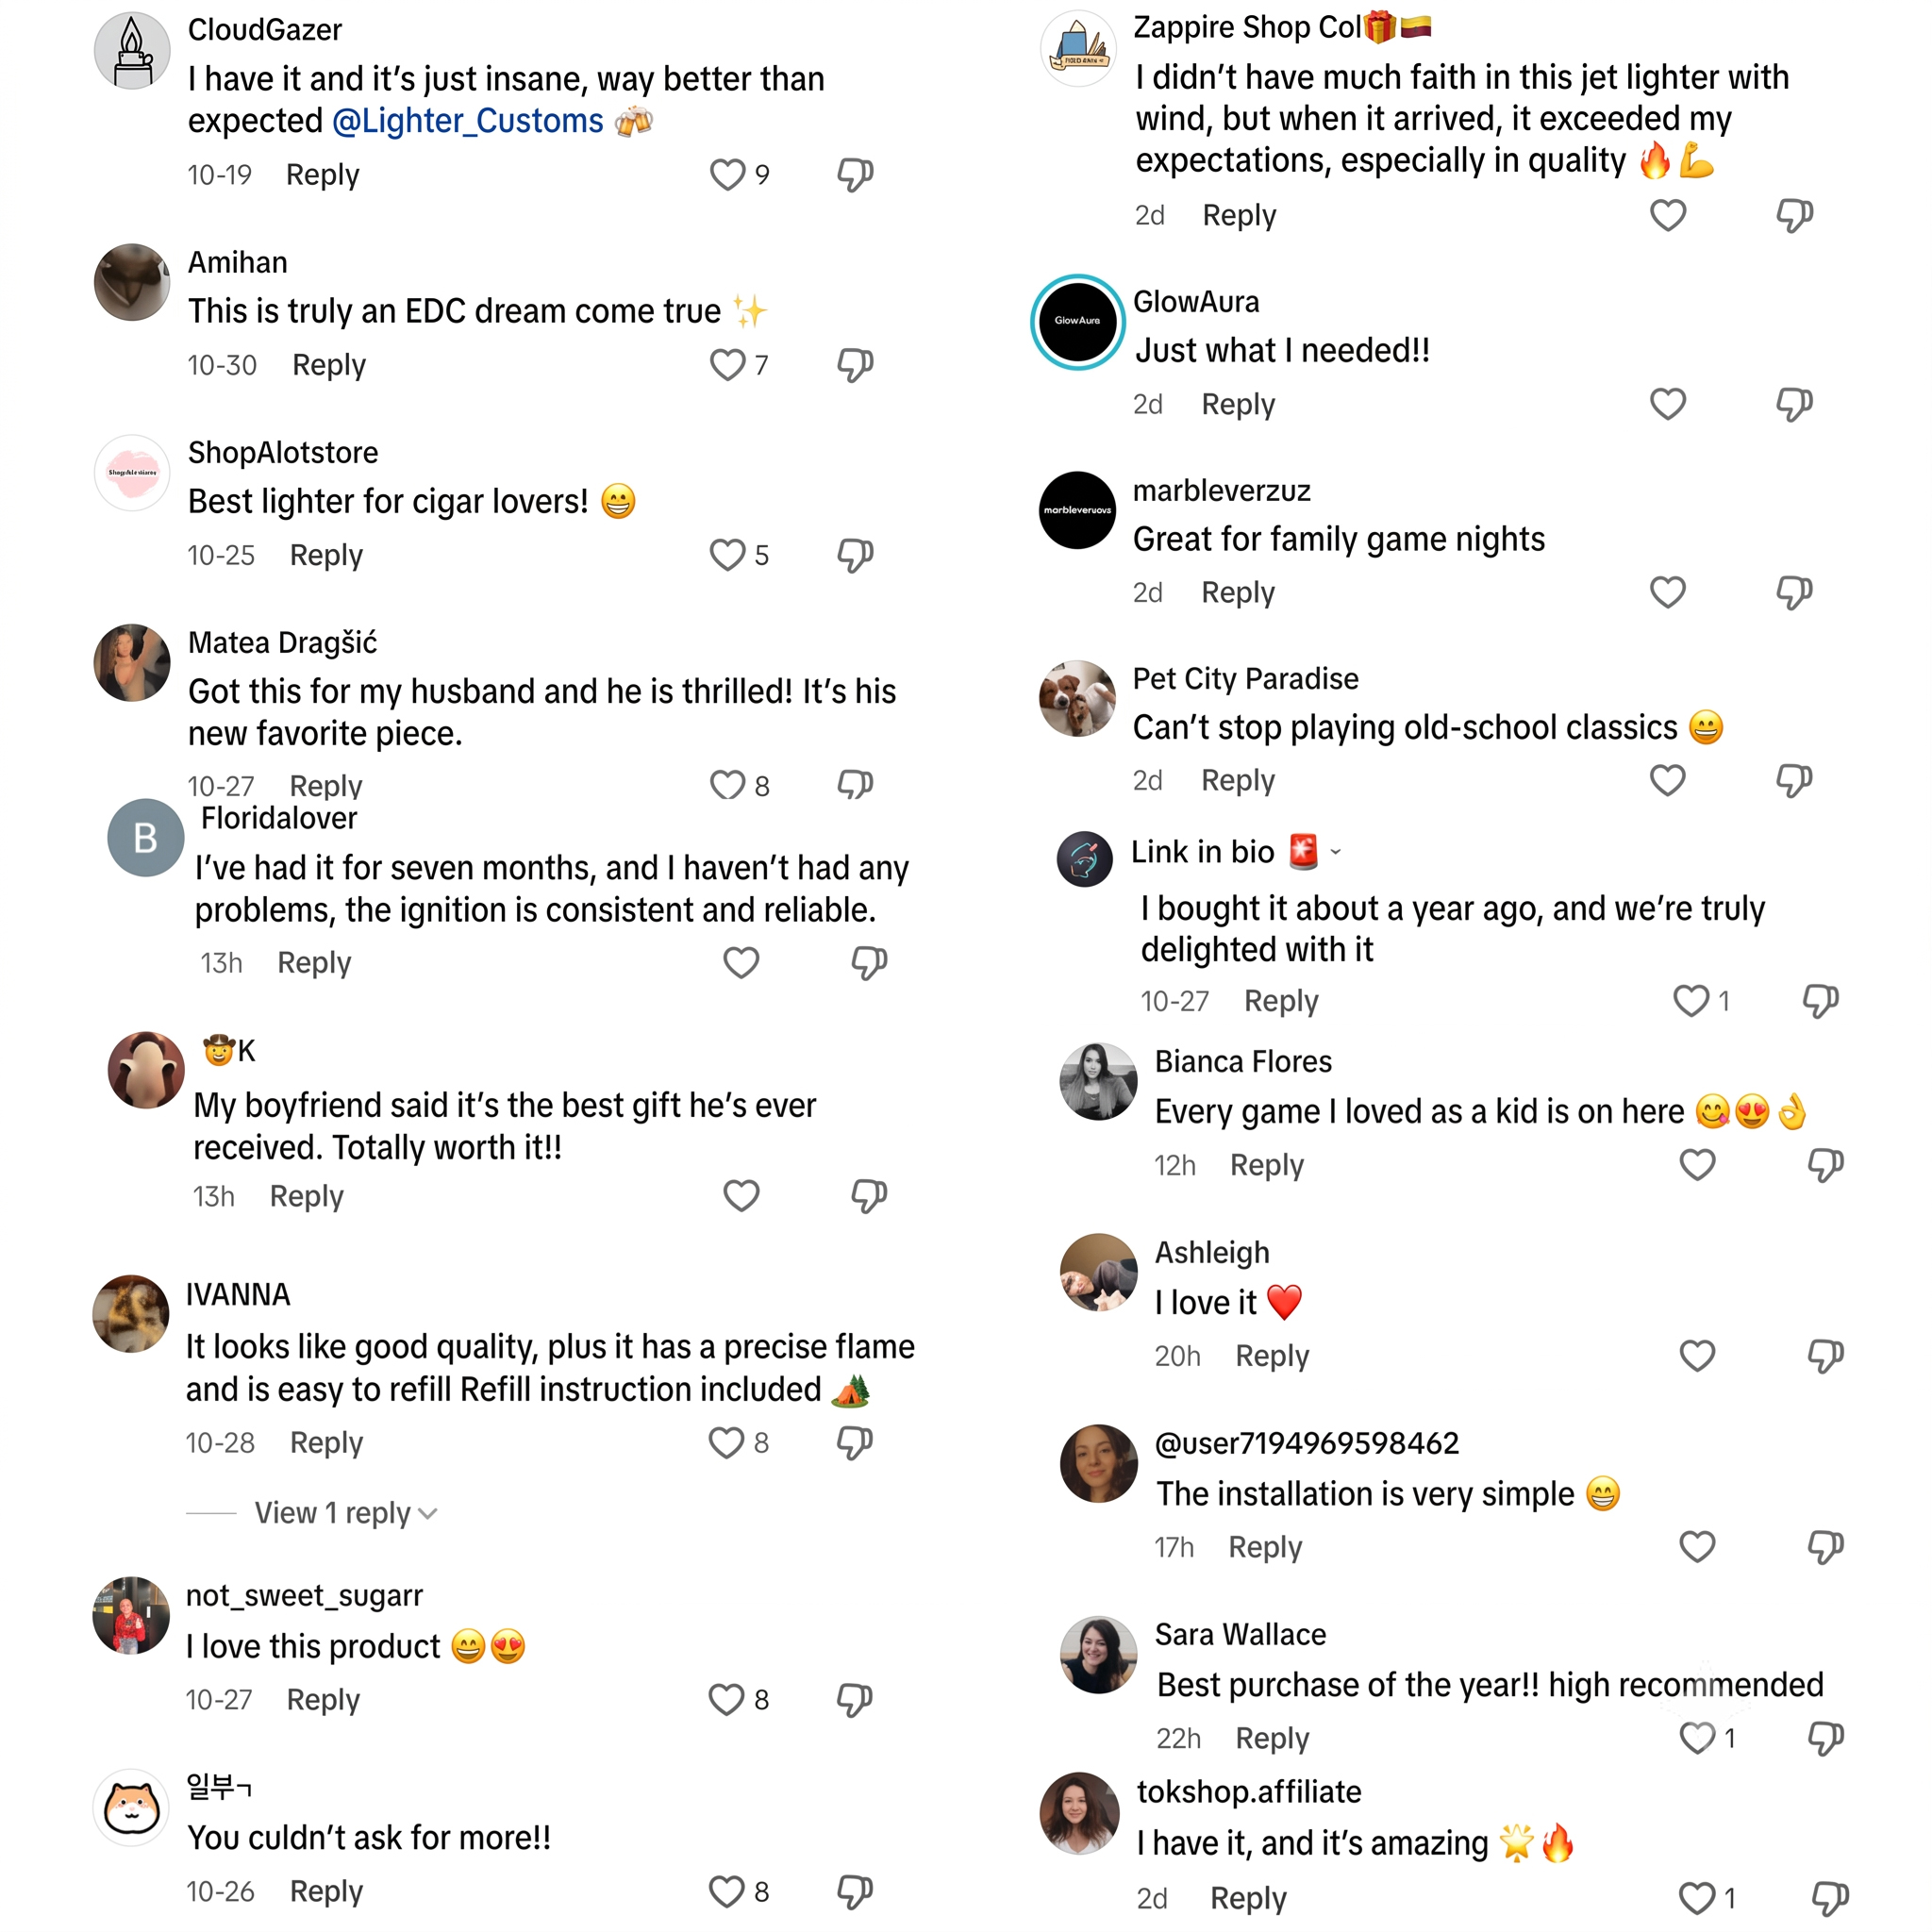Dislike Sara Wallace's best purchase comment

coord(1826,1738)
